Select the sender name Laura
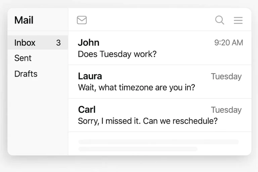 point(90,76)
